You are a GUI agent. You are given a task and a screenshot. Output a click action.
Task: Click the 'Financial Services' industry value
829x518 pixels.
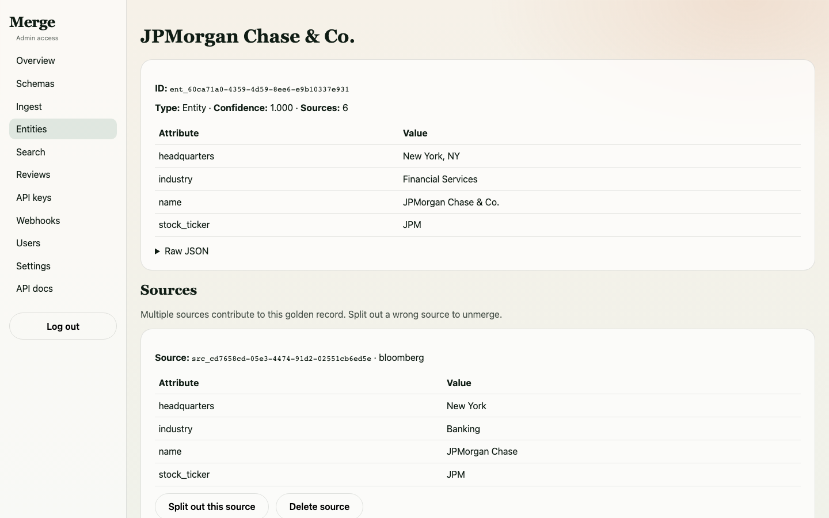(x=440, y=179)
